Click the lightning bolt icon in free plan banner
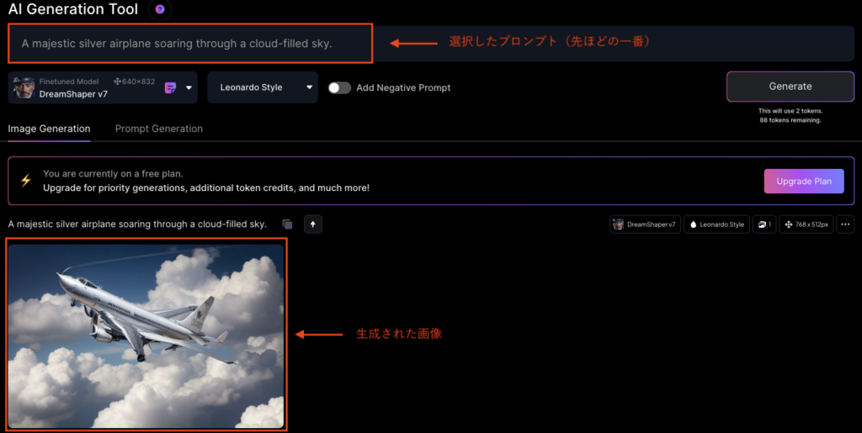The width and height of the screenshot is (862, 433). [26, 181]
